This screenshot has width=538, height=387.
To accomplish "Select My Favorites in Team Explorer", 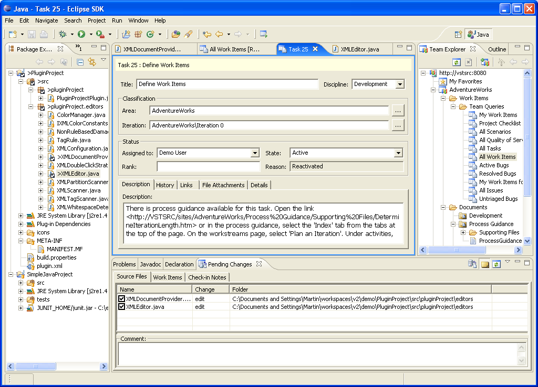I will 465,81.
